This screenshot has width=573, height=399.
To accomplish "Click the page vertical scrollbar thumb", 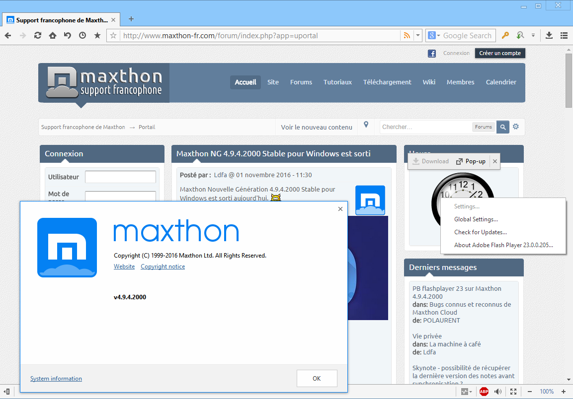I will tap(569, 81).
